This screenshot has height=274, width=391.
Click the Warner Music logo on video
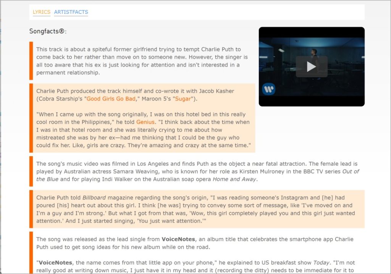(268, 89)
